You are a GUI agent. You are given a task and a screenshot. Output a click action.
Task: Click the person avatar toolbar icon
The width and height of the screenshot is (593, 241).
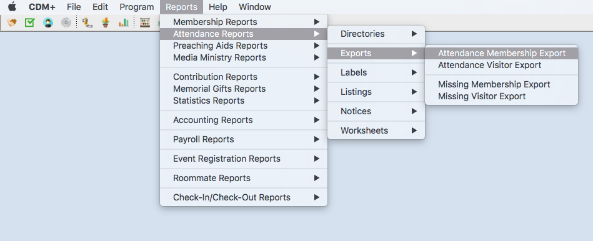tap(48, 23)
